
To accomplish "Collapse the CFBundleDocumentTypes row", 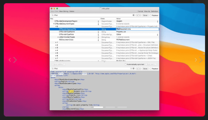I will tap(54, 24).
